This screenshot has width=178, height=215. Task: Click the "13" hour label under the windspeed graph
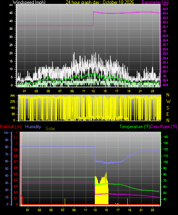point(93,91)
